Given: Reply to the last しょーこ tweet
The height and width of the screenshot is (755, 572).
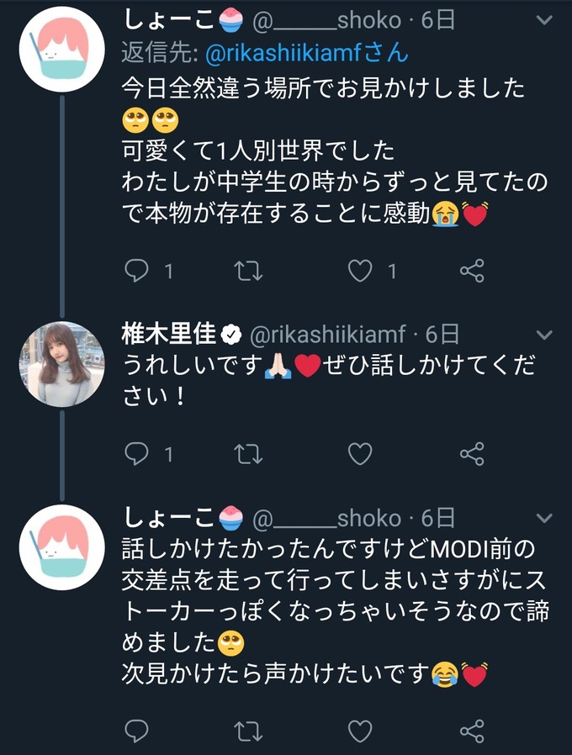Looking at the screenshot, I should tap(136, 729).
